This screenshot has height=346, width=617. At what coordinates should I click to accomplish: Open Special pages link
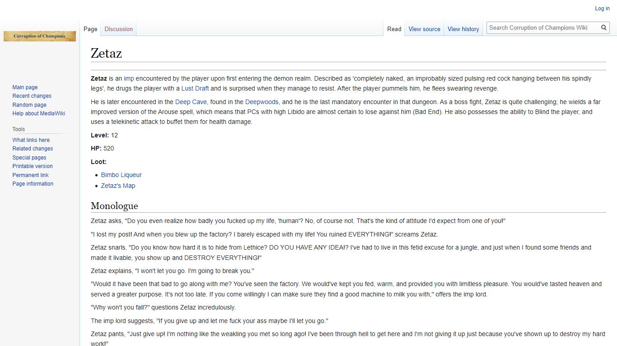(29, 158)
